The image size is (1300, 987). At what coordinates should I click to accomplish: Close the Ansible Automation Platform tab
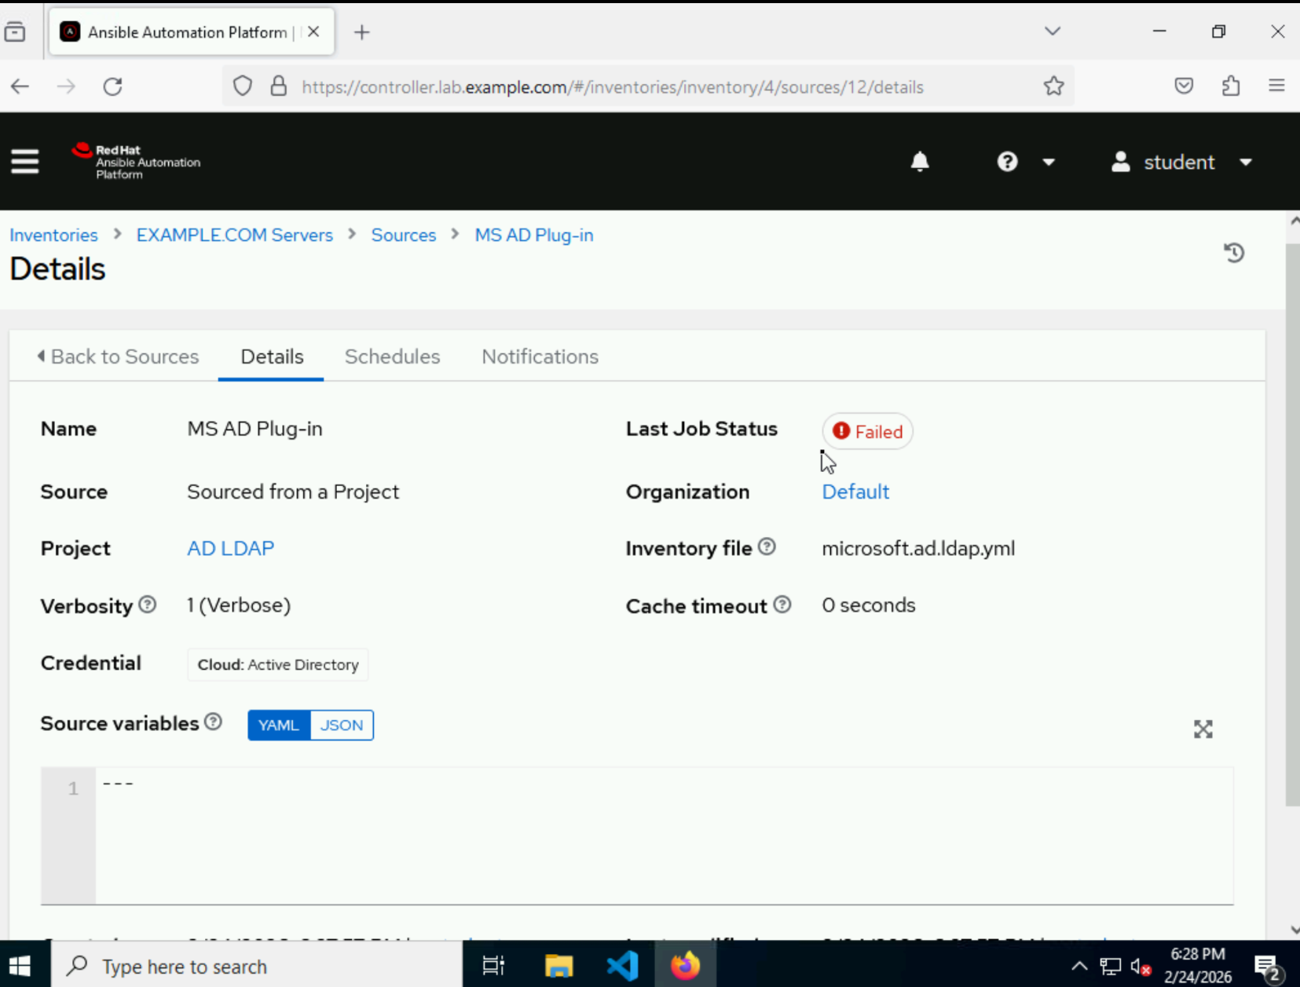click(x=313, y=32)
